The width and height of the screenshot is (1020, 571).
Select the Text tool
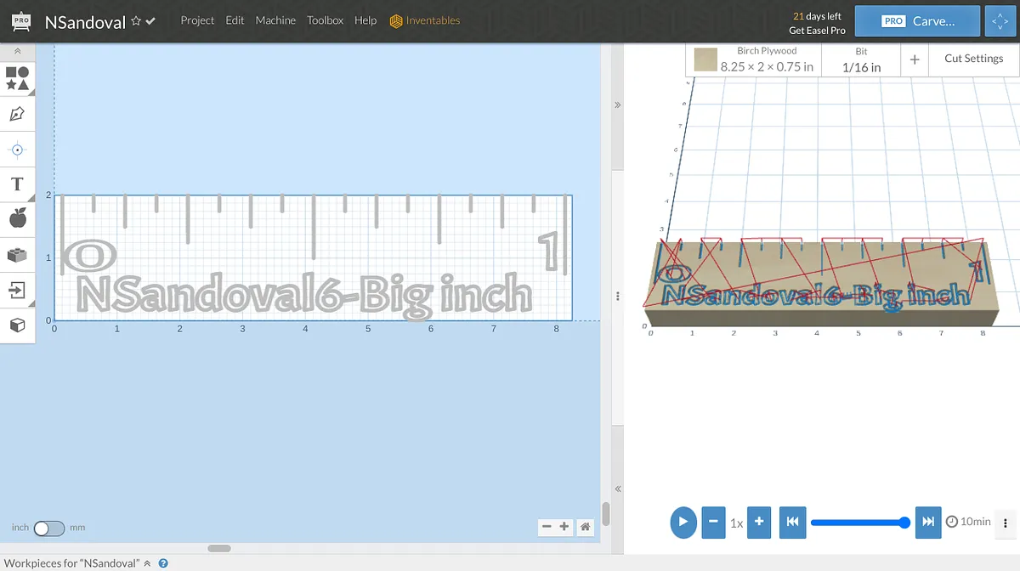(x=17, y=184)
